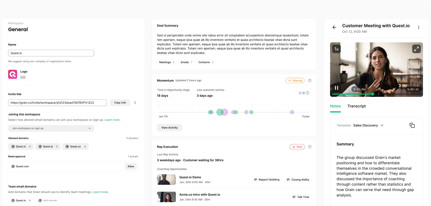Open the Contacts 2 chip

(206, 62)
